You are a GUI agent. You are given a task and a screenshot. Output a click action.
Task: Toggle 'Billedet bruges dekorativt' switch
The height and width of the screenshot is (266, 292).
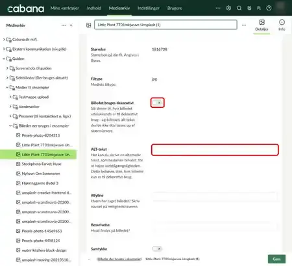click(157, 103)
